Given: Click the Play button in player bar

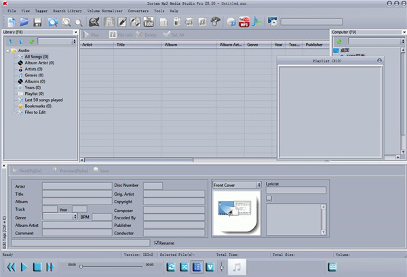Looking at the screenshot, I should click(24, 267).
